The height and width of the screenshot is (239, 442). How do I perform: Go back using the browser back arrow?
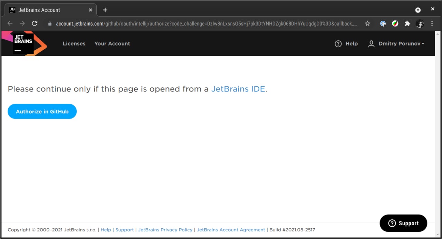pyautogui.click(x=10, y=23)
